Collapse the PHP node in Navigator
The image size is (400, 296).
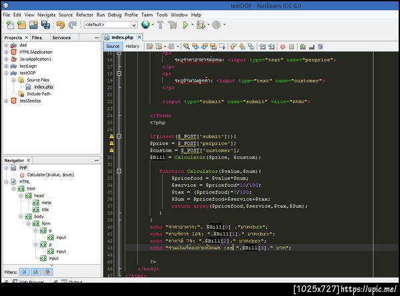tap(6, 168)
